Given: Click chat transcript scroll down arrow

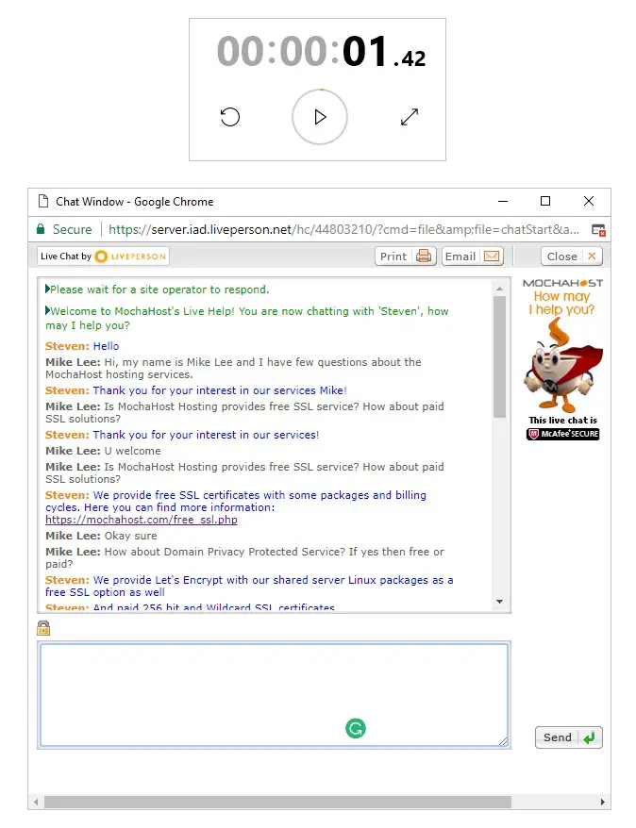Looking at the screenshot, I should point(499,602).
